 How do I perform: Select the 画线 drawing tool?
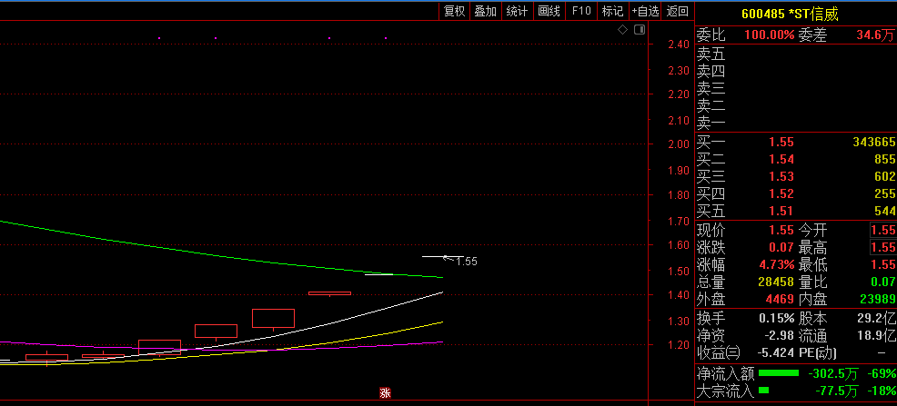[549, 11]
